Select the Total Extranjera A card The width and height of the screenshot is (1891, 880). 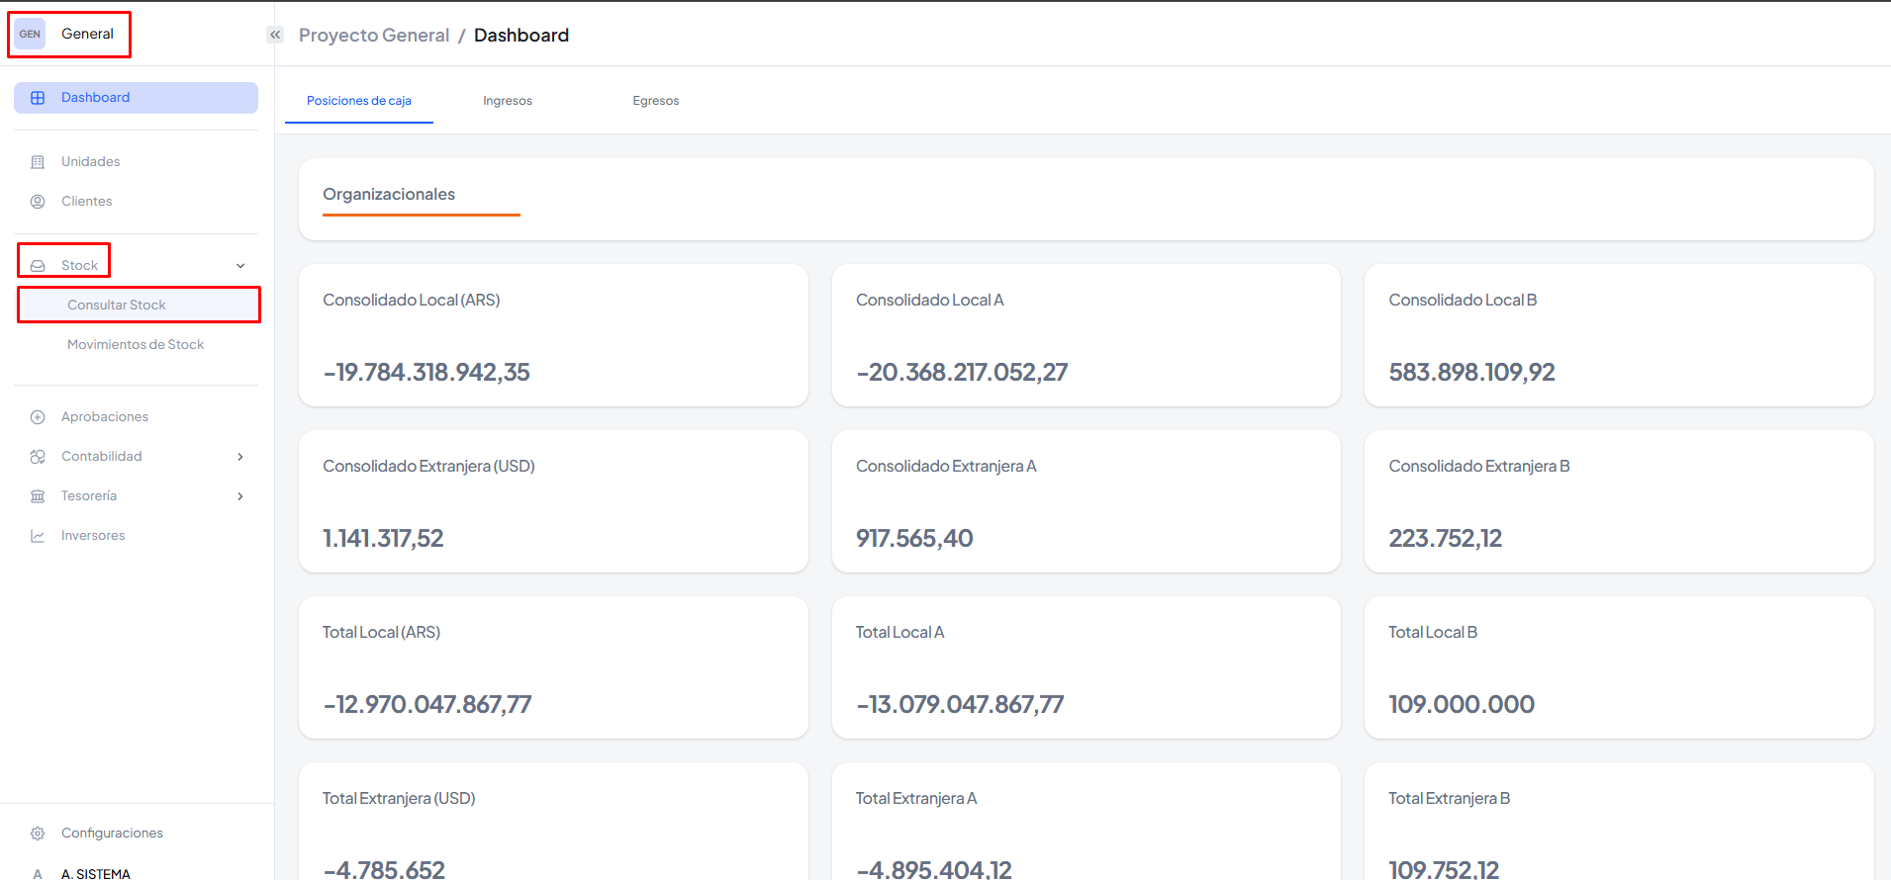(x=1087, y=822)
